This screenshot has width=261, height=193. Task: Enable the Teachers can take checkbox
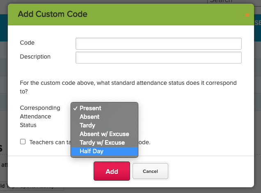pos(23,142)
